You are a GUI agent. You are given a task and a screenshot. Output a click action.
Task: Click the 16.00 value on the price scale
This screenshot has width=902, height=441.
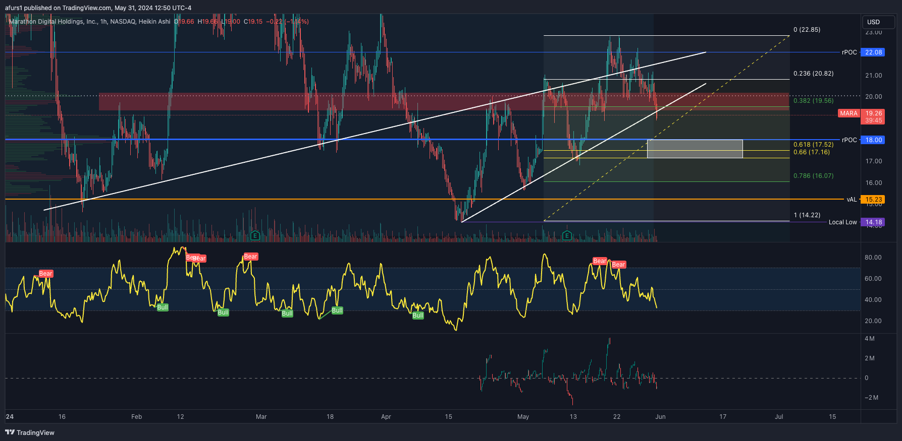[x=874, y=183]
